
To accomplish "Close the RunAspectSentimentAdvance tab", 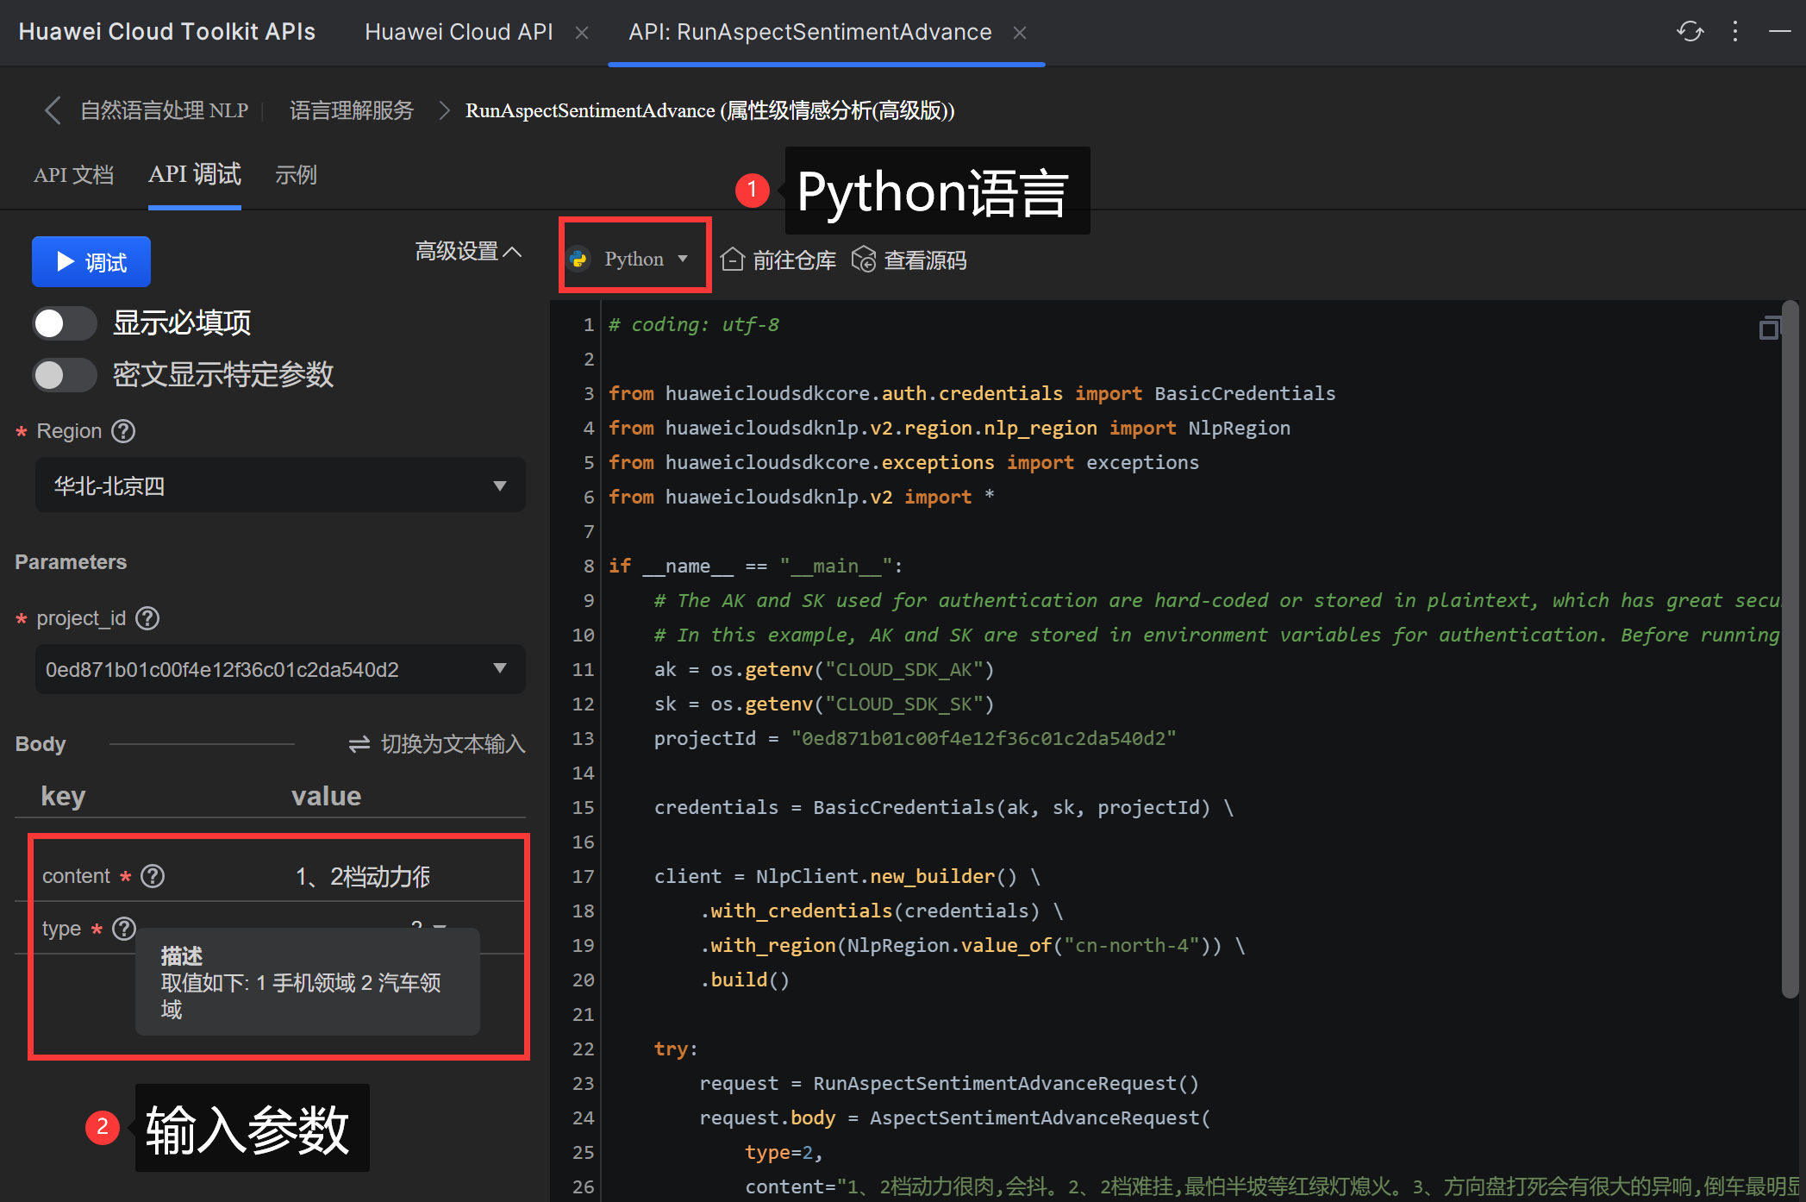I will [x=1020, y=33].
